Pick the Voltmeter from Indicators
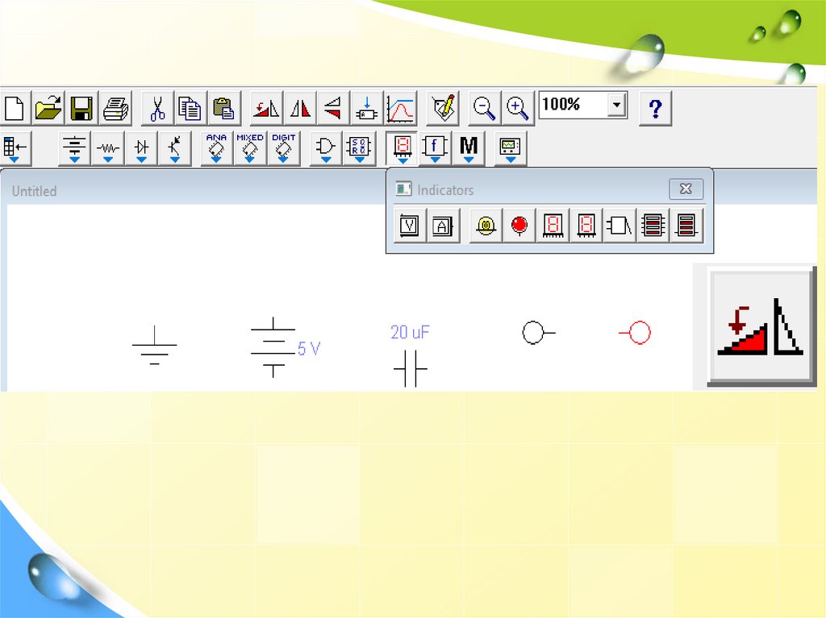 (409, 226)
